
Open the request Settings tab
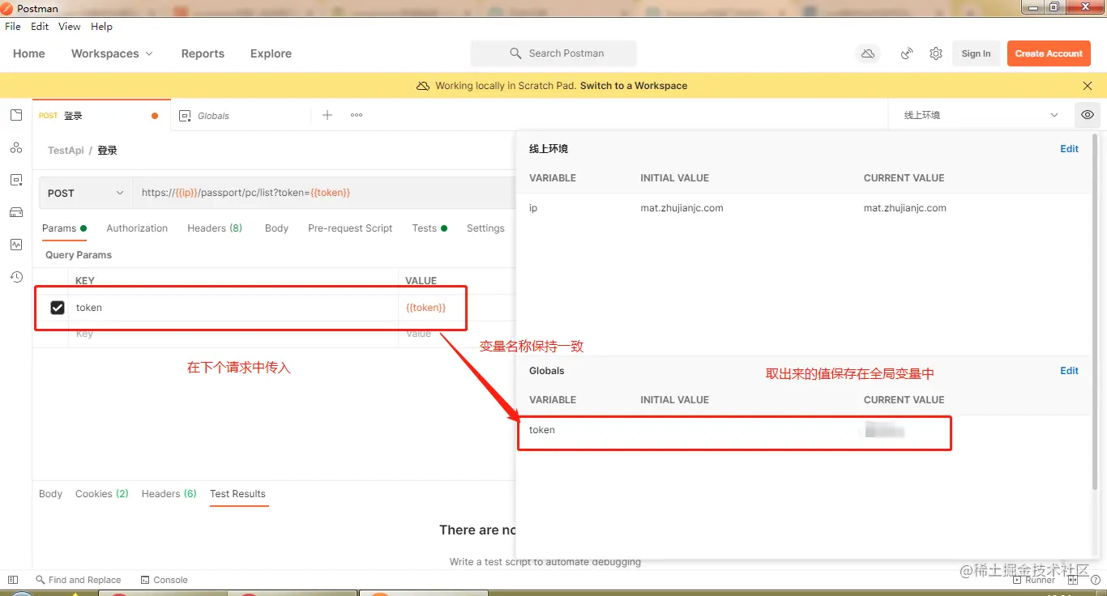coord(485,228)
